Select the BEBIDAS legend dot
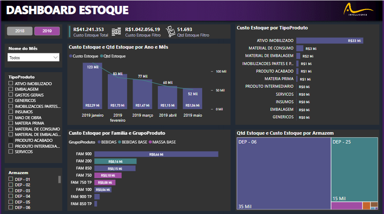 pyautogui.click(x=99, y=142)
